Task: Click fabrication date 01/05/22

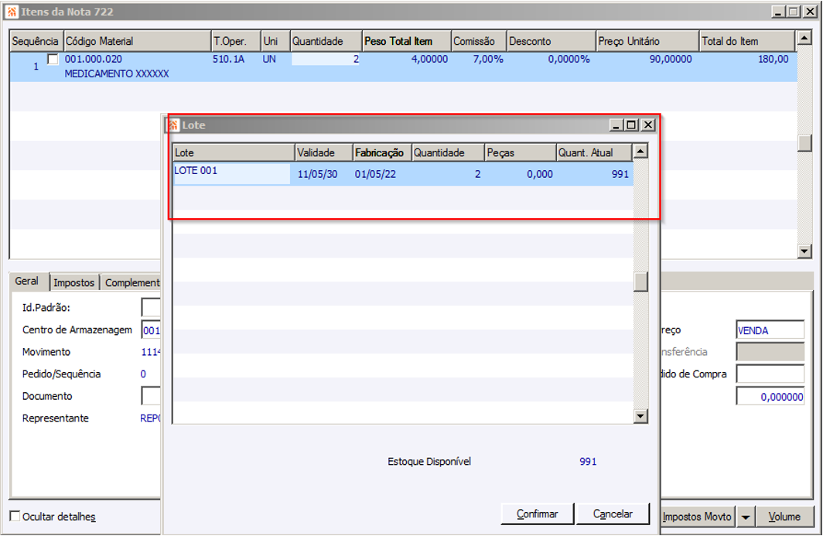Action: coord(375,174)
